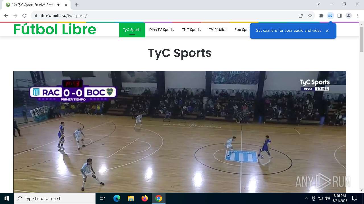Click the TyC Sports video player
Screen dimensions: 364x204
[180, 132]
